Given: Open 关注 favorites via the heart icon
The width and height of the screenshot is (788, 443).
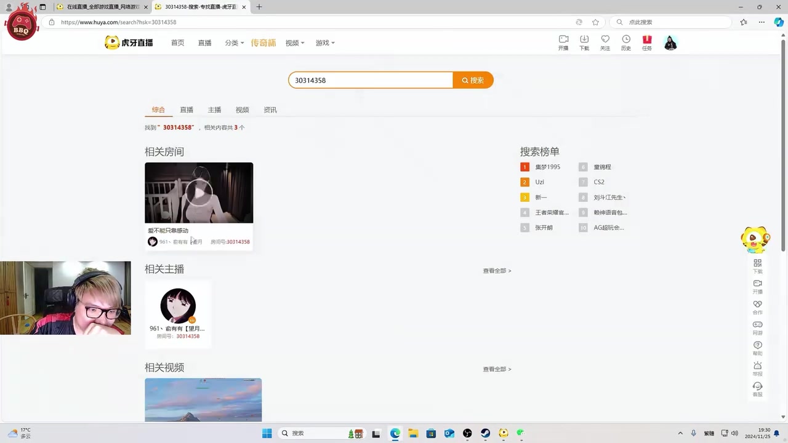Looking at the screenshot, I should pyautogui.click(x=605, y=42).
